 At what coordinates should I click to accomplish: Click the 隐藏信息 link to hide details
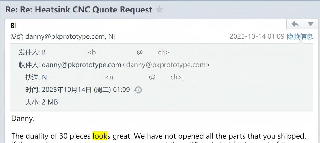300,36
